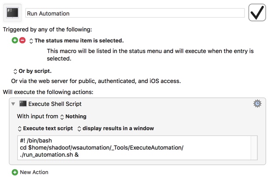Open the action gear options menu
The height and width of the screenshot is (181, 271).
coord(257,104)
